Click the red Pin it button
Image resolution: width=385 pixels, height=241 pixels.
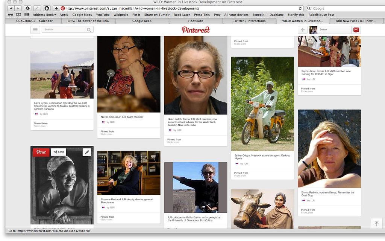click(41, 152)
